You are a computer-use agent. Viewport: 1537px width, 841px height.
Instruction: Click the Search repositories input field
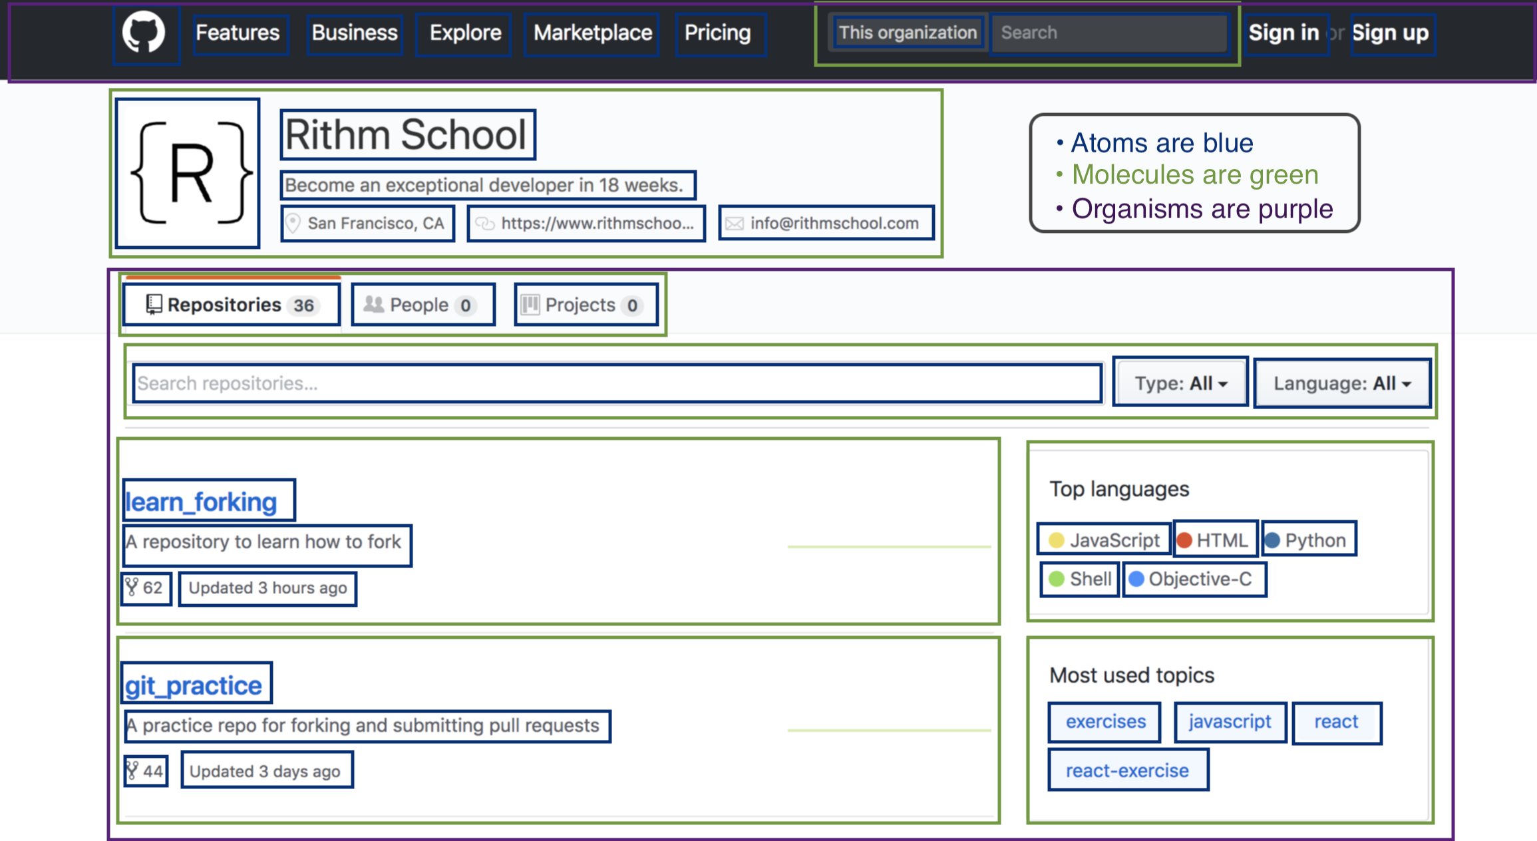(x=616, y=383)
